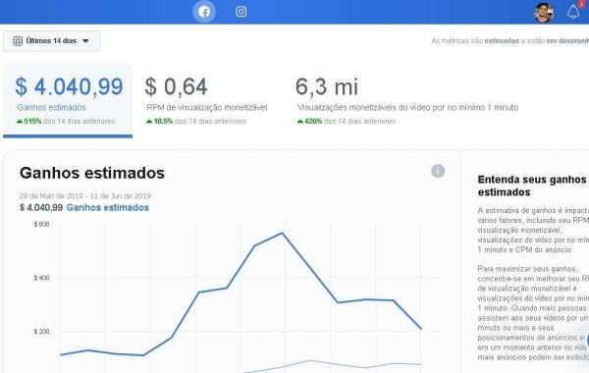This screenshot has height=373, width=589.
Task: Click the blue Ganhos estimados legend link
Action: tap(108, 207)
